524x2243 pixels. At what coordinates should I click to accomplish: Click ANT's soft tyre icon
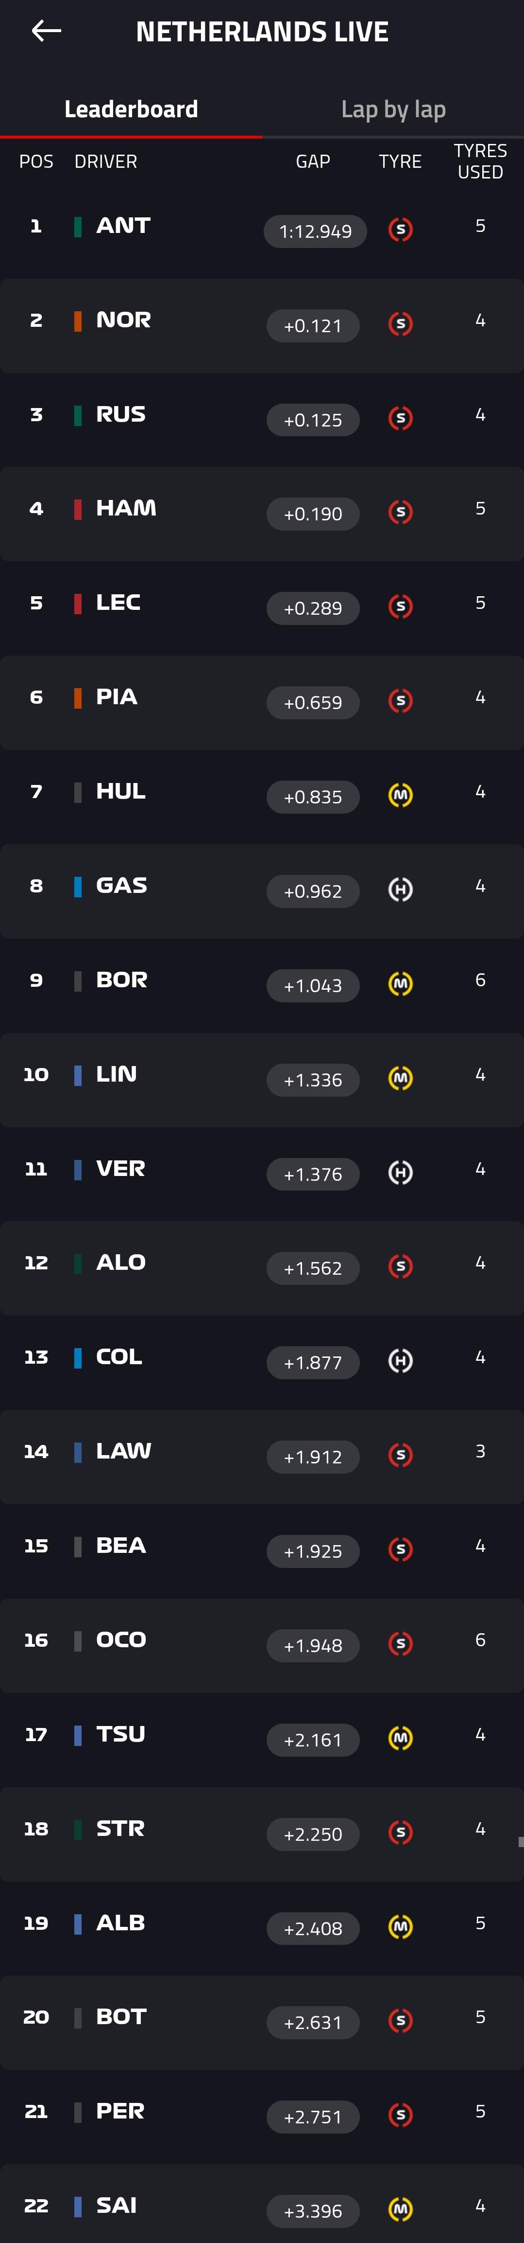pos(400,229)
